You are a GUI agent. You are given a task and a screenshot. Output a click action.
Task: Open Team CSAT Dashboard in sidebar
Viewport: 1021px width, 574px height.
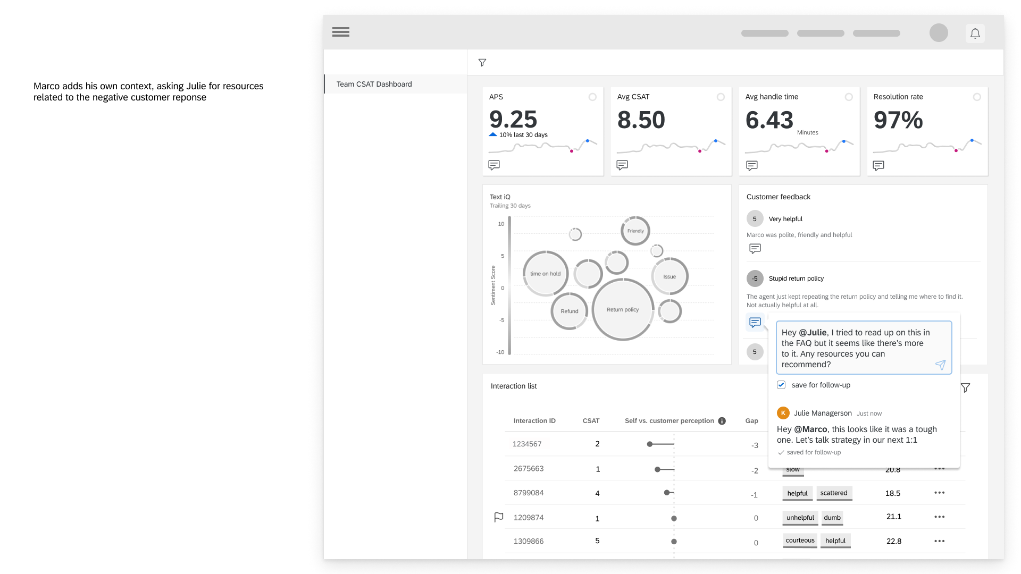coord(374,84)
